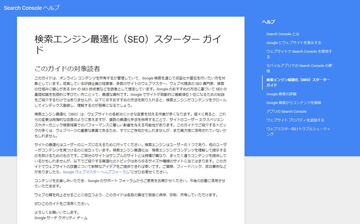Open the Search Console とは article
Screen dimensions: 360x224
[x=283, y=34]
